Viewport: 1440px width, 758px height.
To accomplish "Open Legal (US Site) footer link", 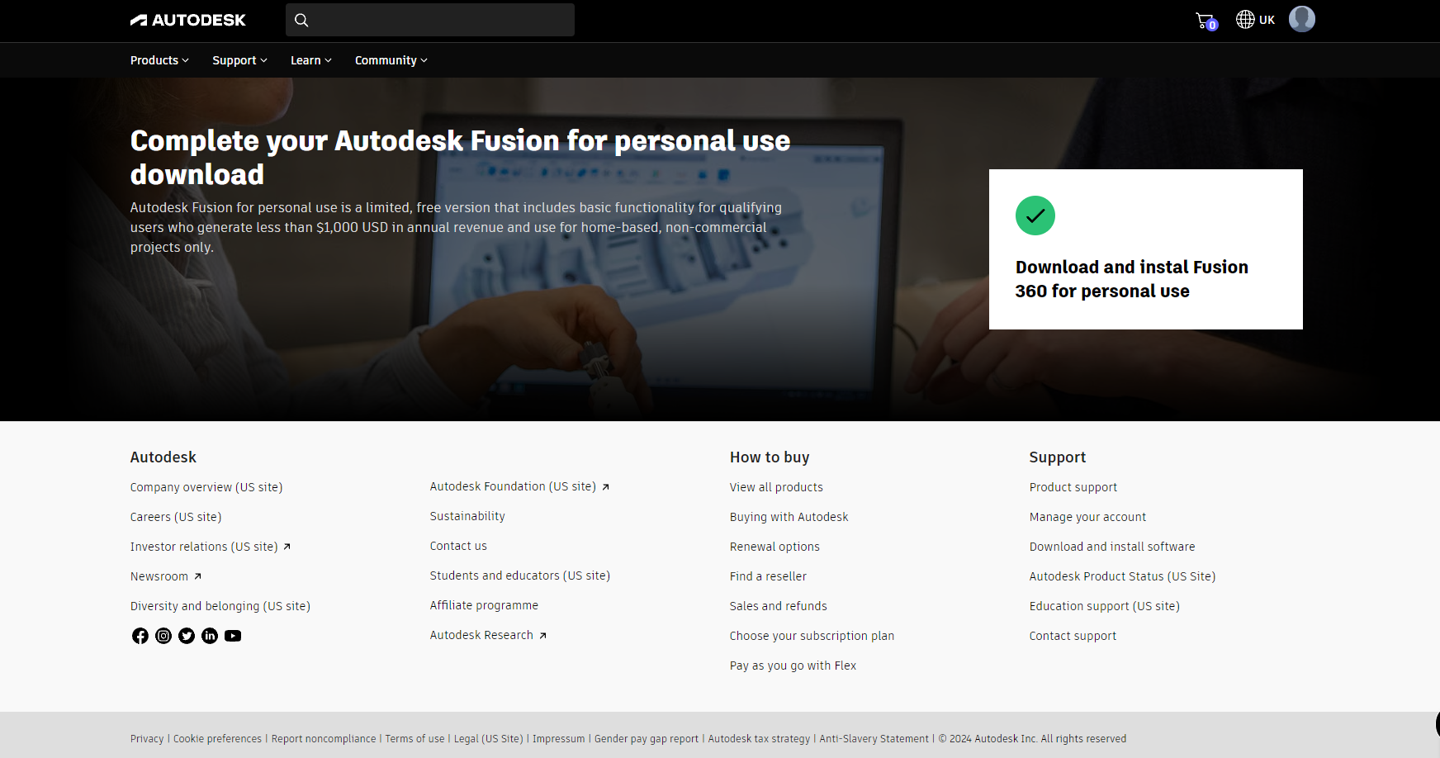I will 489,739.
